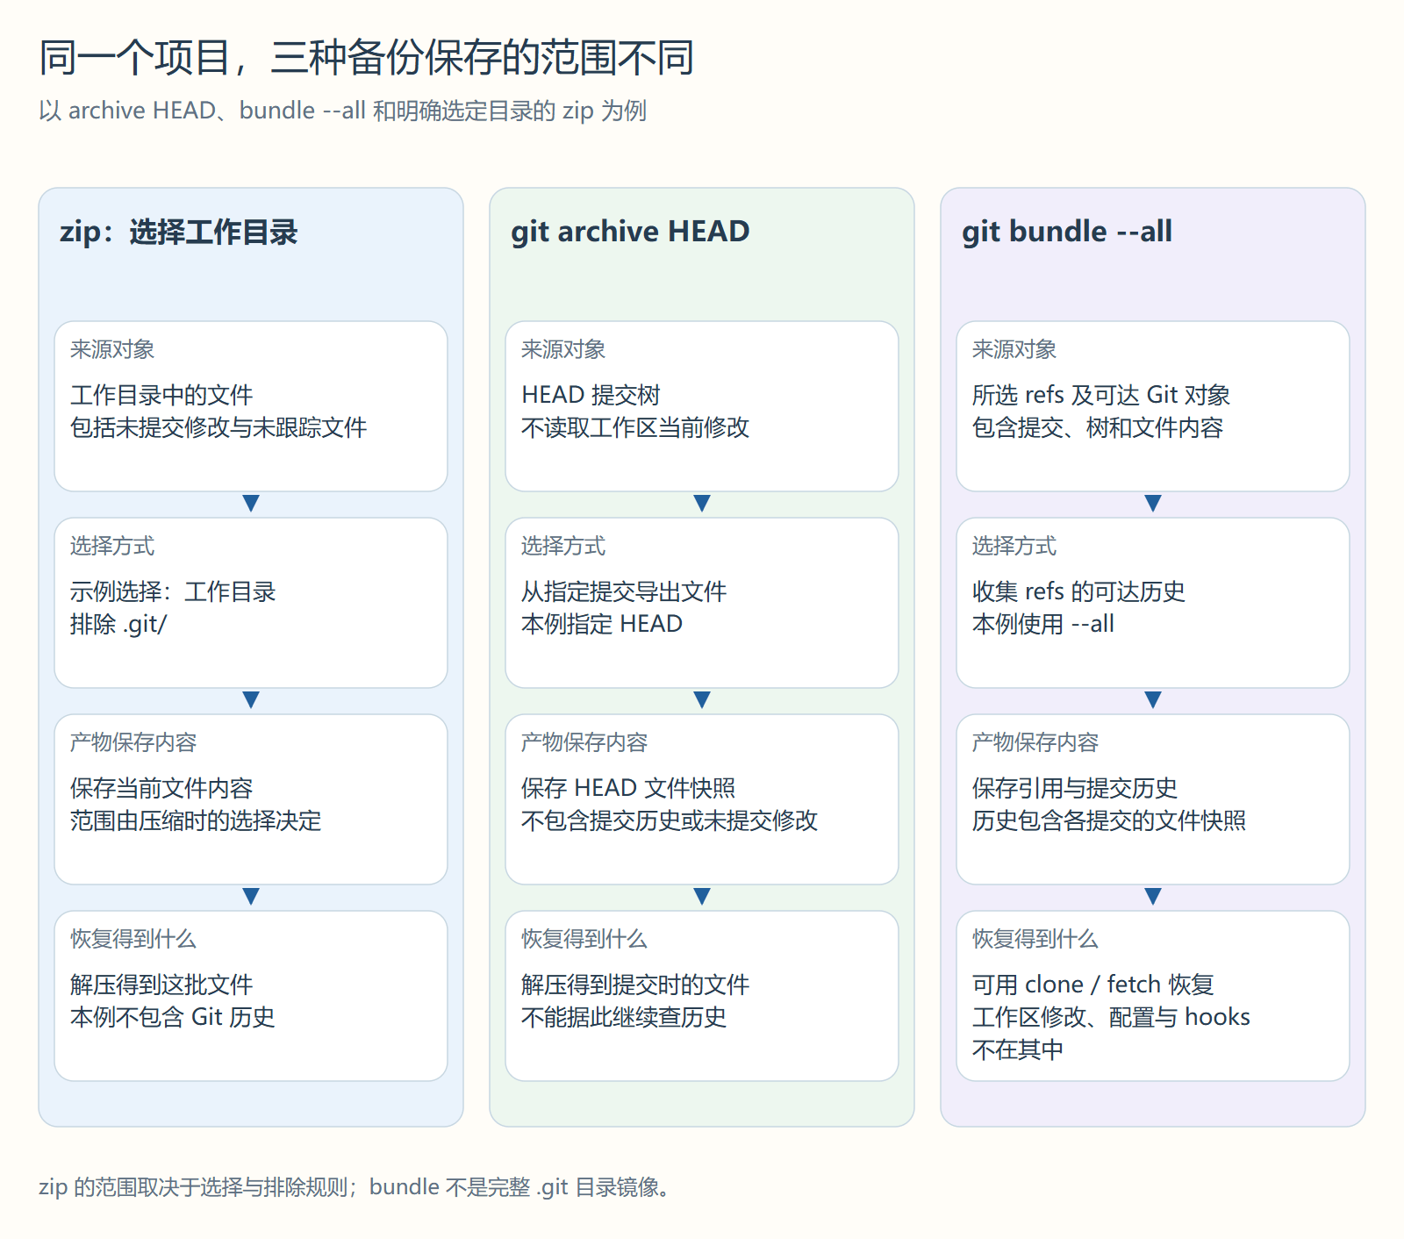Click the text 可用 clone / fetch 恢复
Screen dimensions: 1404x1239
[x=1093, y=985]
